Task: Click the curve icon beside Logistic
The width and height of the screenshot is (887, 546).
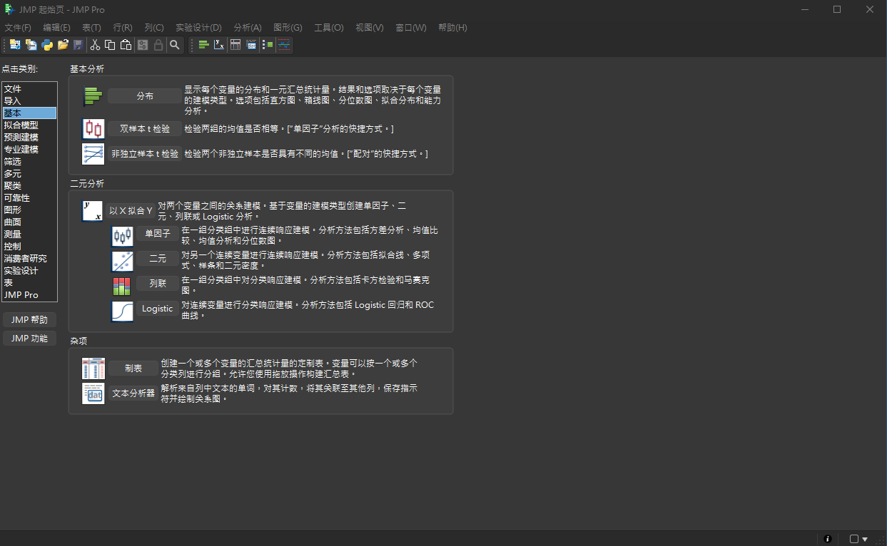Action: (123, 311)
